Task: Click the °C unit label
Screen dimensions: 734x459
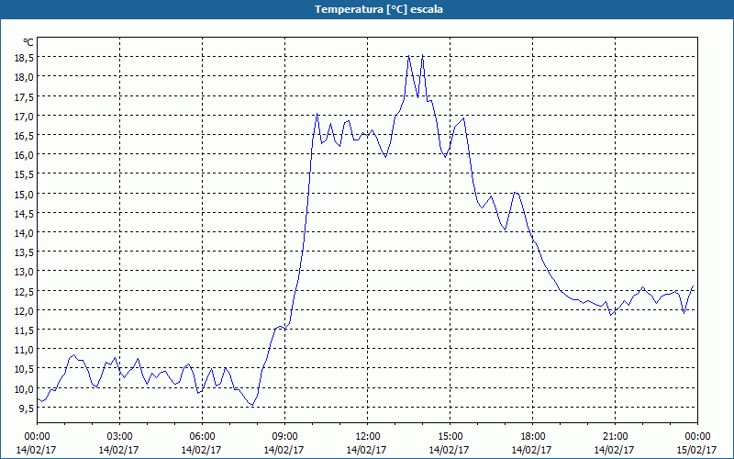Action: (x=28, y=42)
